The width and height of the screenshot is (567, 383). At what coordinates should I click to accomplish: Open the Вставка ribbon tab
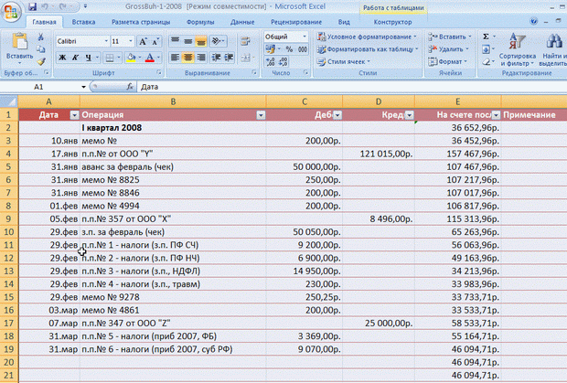click(x=83, y=20)
